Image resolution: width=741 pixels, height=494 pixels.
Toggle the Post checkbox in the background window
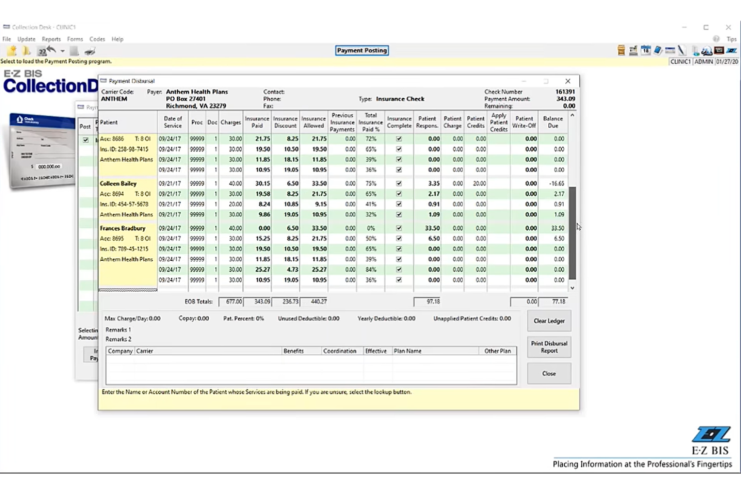tap(85, 141)
